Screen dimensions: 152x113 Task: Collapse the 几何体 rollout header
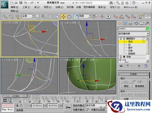click(x=133, y=74)
